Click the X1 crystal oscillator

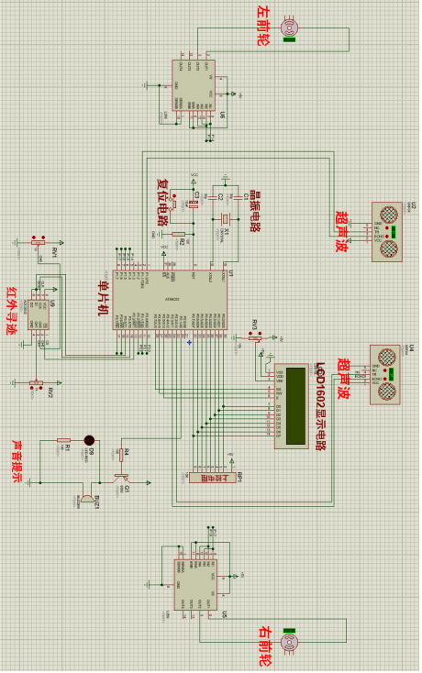tap(225, 219)
